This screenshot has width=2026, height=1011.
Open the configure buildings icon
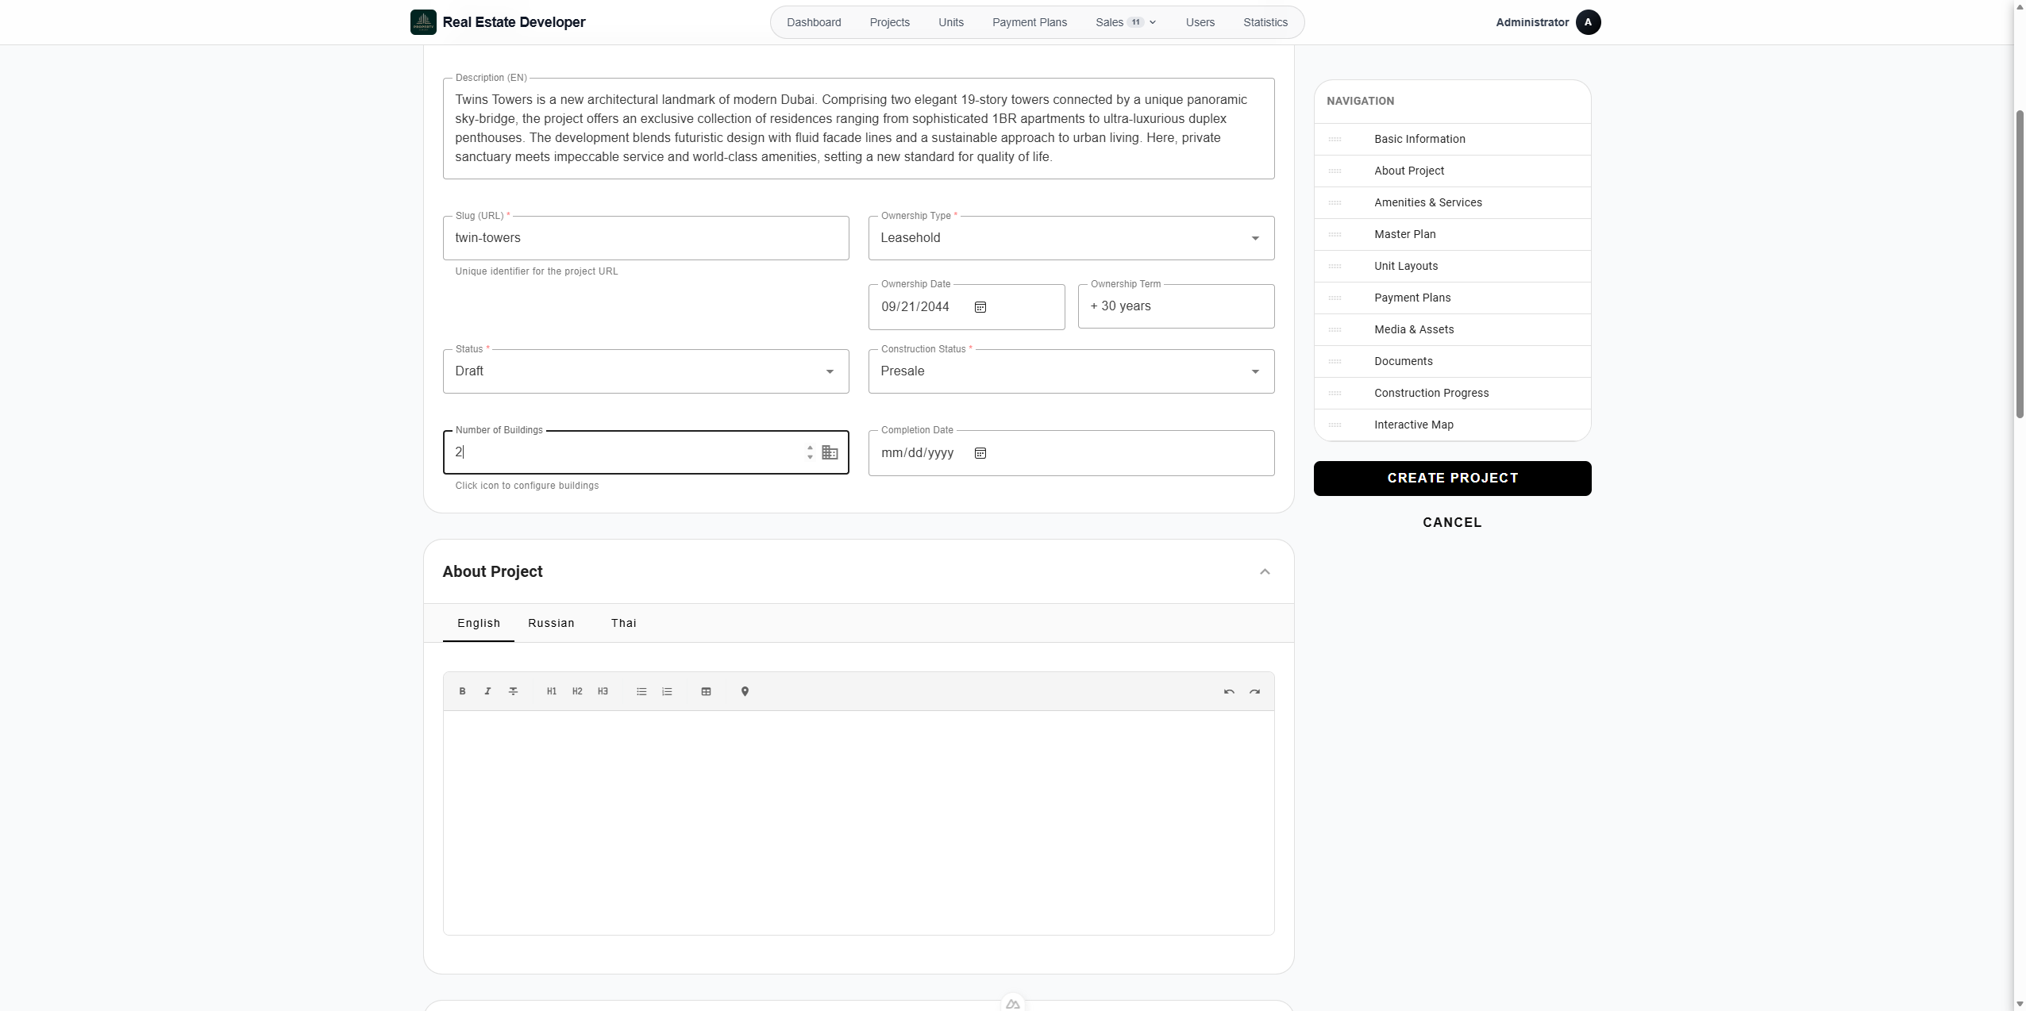click(x=830, y=452)
